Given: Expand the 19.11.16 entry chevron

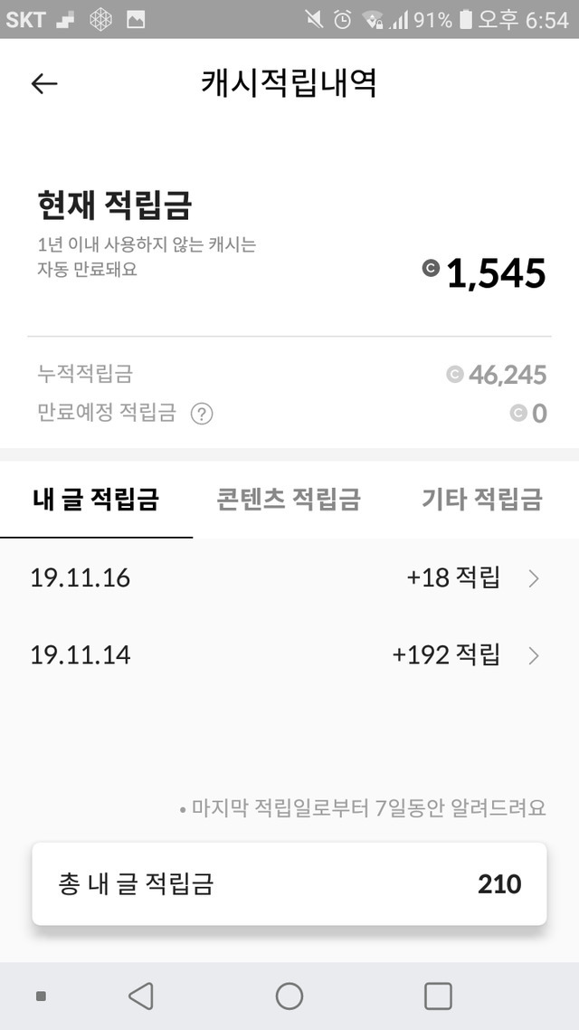Looking at the screenshot, I should click(534, 578).
